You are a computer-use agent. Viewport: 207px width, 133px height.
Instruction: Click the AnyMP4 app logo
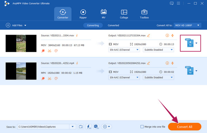7,3
